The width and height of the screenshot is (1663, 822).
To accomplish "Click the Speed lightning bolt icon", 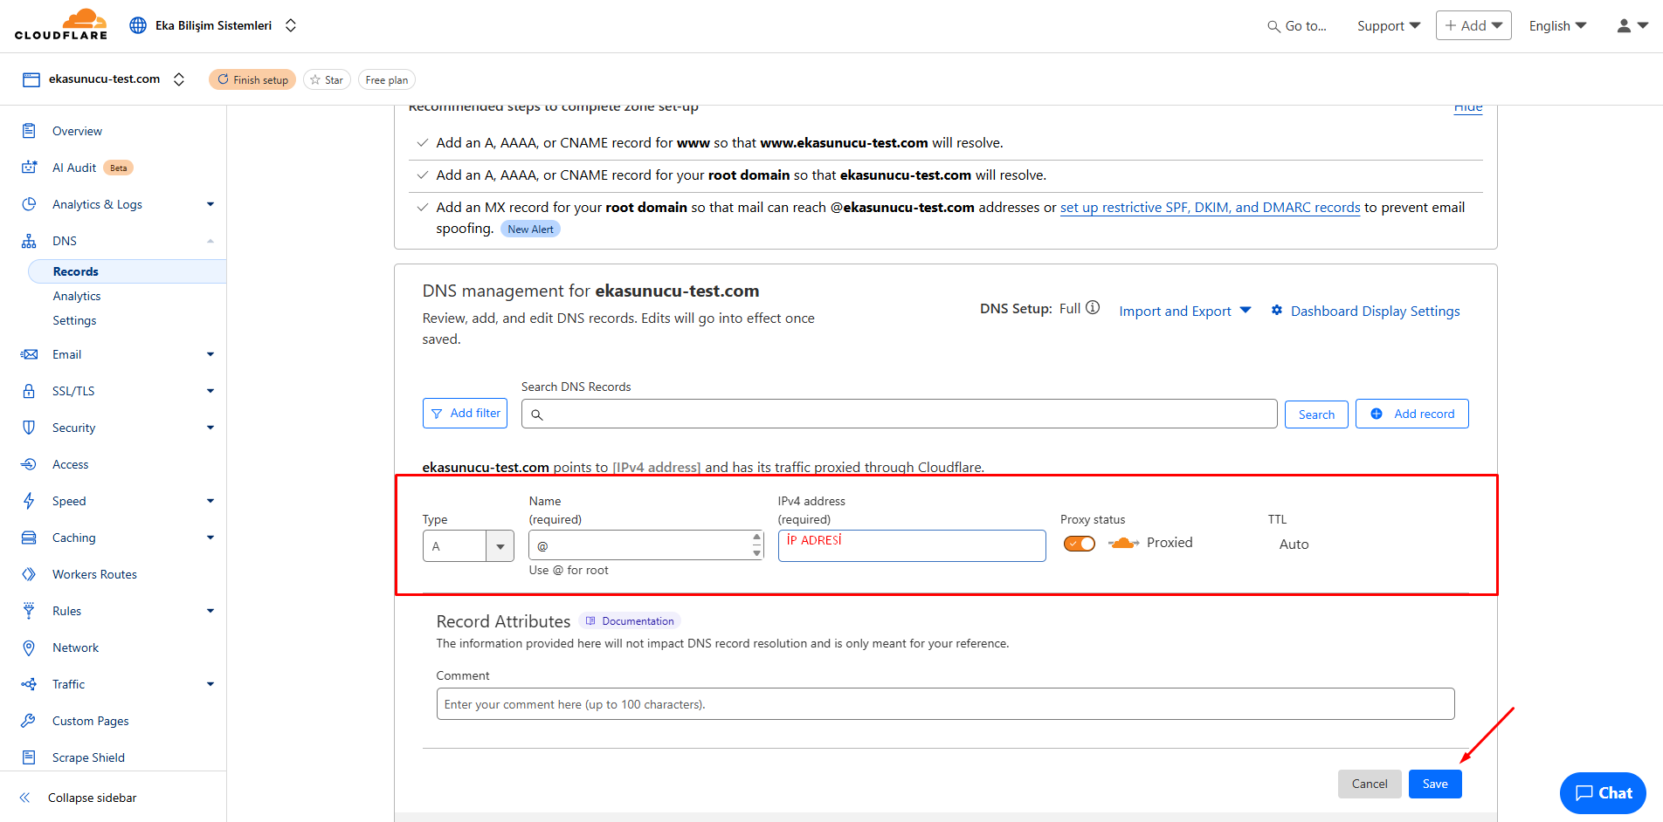I will click(x=29, y=501).
